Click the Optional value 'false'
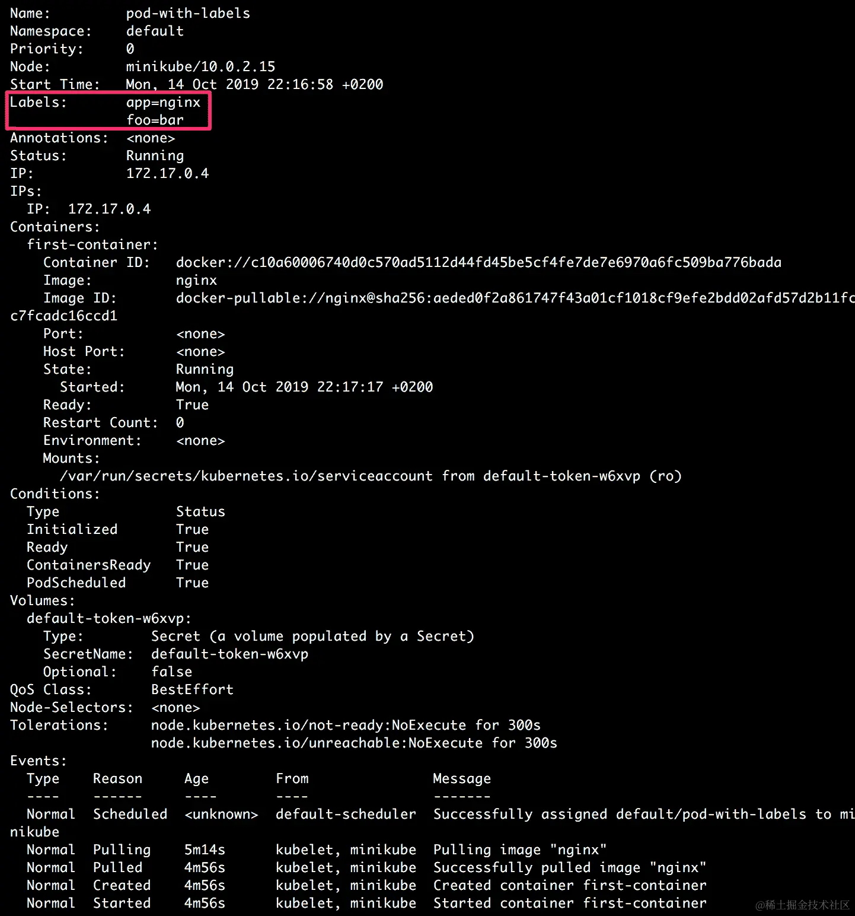This screenshot has height=916, width=855. click(171, 672)
